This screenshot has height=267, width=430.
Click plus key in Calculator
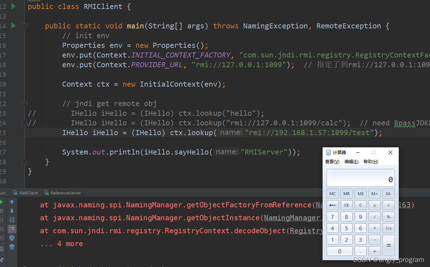pyautogui.click(x=375, y=251)
